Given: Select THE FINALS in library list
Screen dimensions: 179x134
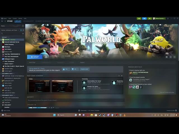Looking at the screenshot, I should 12,49.
